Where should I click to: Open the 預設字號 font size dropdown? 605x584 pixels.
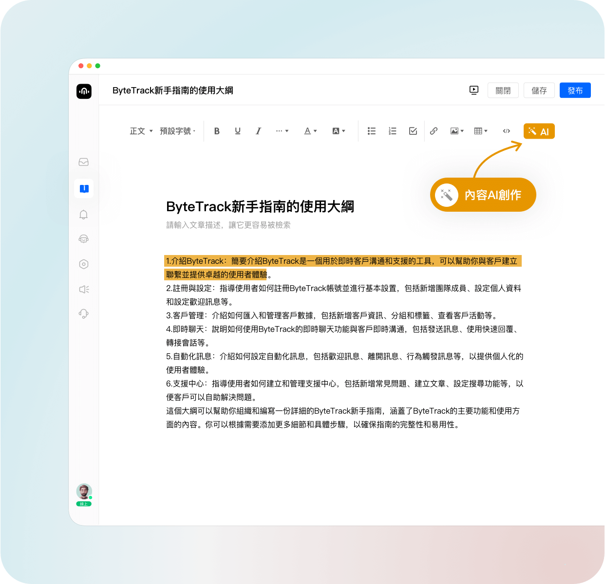pyautogui.click(x=177, y=131)
